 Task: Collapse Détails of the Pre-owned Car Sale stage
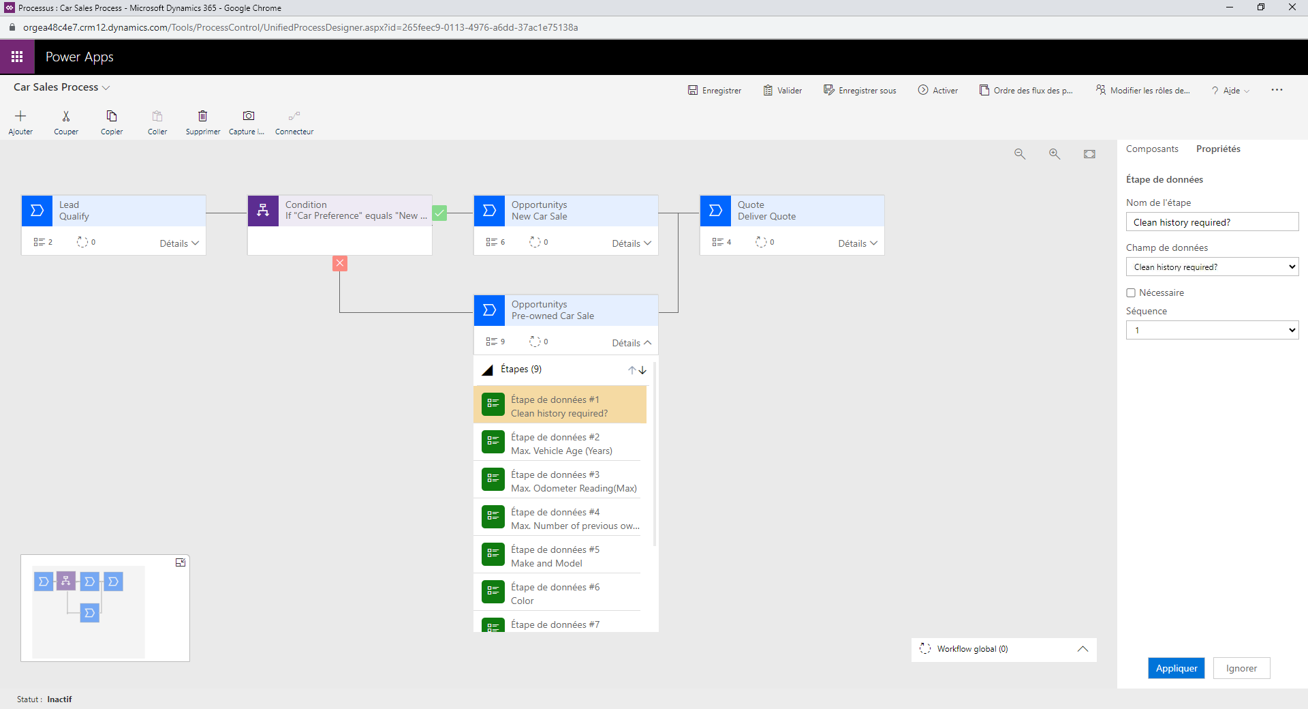tap(632, 343)
